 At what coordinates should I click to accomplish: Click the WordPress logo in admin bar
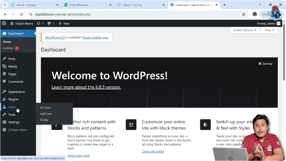coord(4,23)
